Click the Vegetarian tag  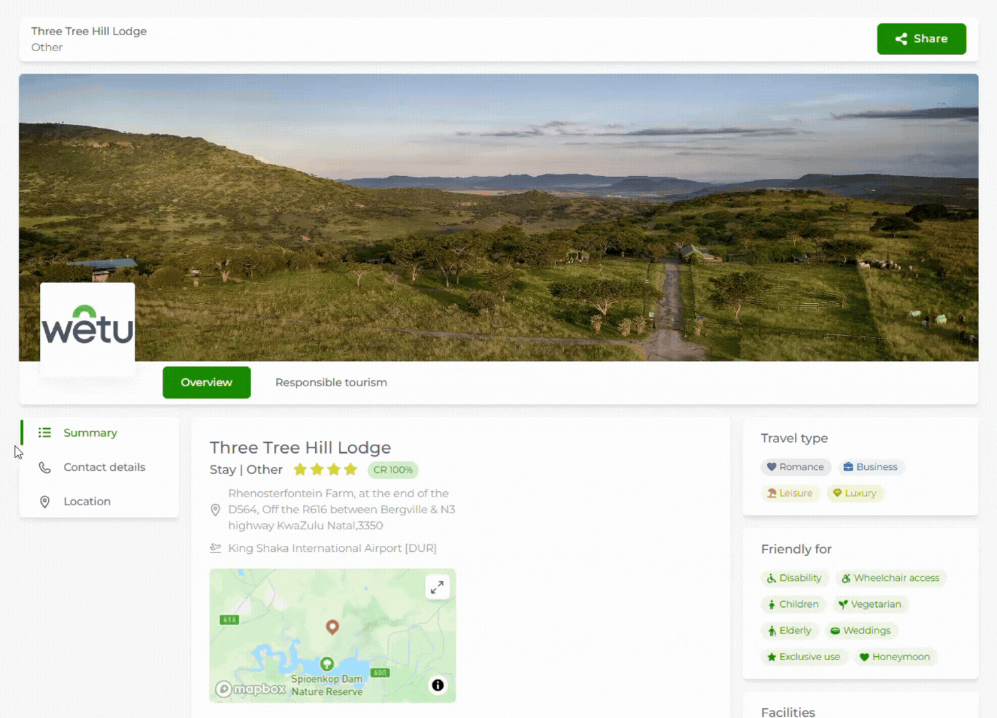pyautogui.click(x=870, y=604)
